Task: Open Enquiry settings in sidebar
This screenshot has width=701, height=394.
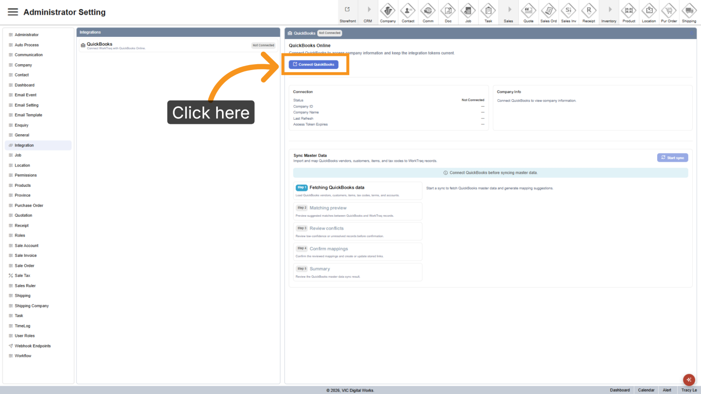Action: click(x=38, y=125)
